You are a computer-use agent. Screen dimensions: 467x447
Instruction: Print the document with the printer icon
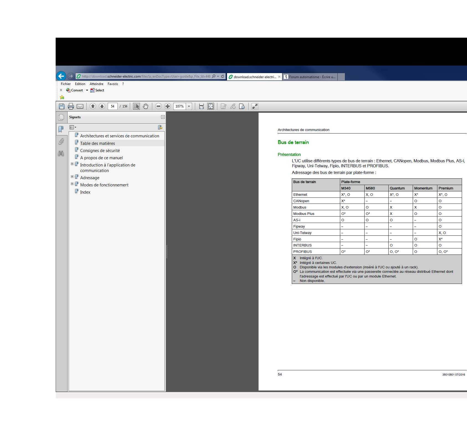[71, 106]
